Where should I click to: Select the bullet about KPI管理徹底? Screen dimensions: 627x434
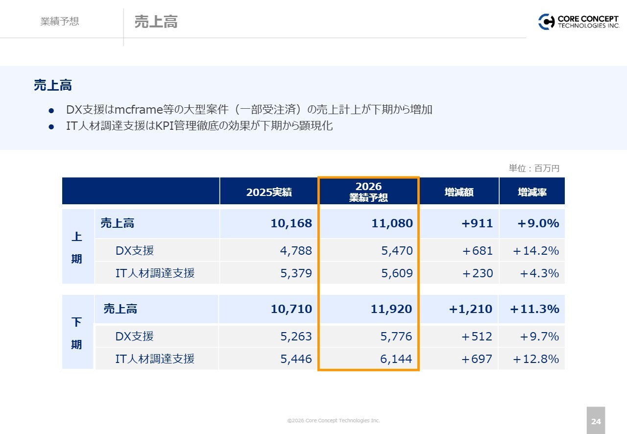pyautogui.click(x=199, y=126)
